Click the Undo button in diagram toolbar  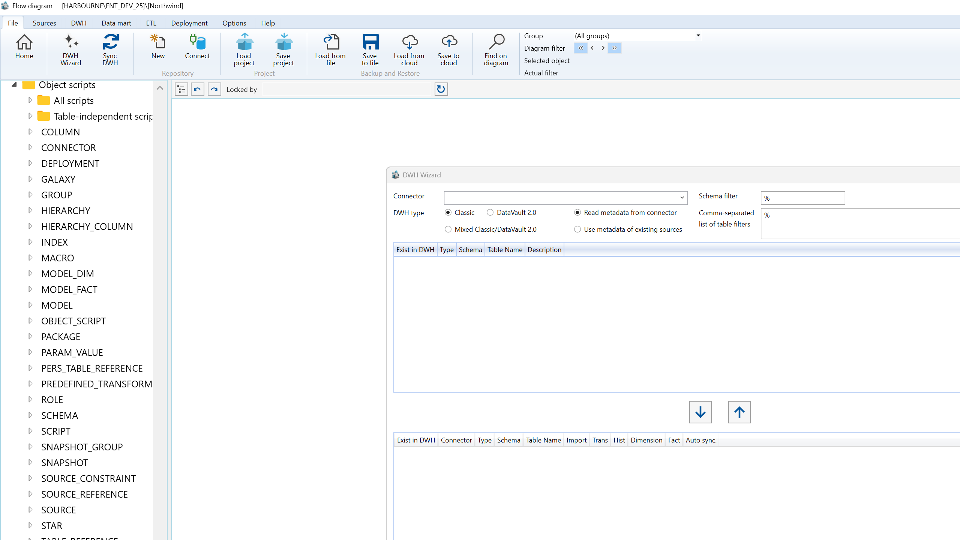pos(197,89)
